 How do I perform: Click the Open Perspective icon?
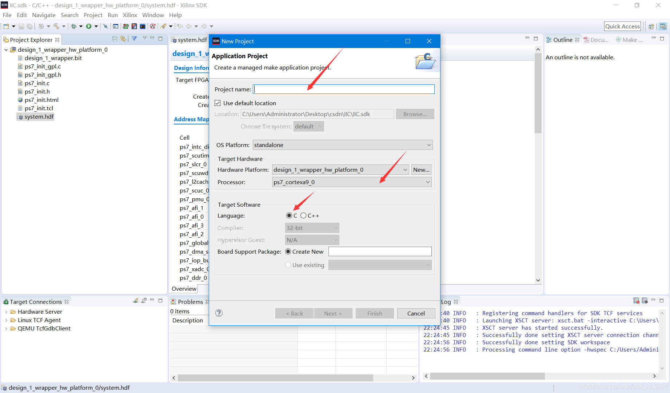(x=651, y=27)
